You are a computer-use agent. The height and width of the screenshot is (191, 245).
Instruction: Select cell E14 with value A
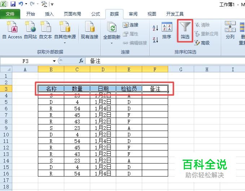point(129,161)
